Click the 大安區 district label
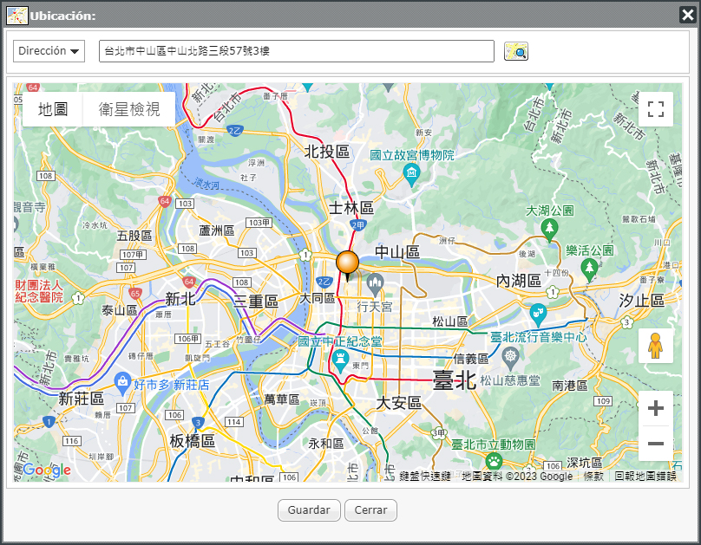 399,403
